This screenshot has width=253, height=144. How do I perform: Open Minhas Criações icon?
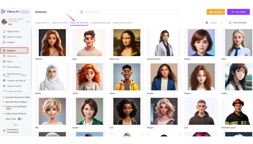click(4, 37)
